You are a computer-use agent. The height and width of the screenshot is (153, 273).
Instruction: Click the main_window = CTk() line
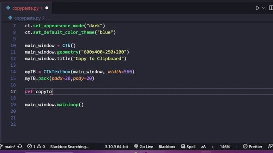click(50, 45)
